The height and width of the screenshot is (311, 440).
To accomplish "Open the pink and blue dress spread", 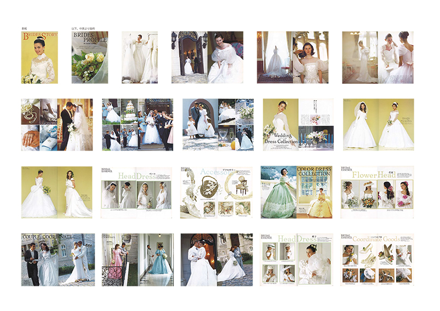I will (138, 260).
